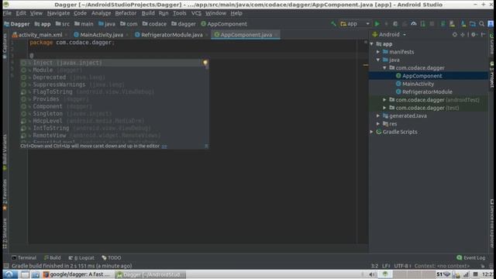The width and height of the screenshot is (496, 279).
Task: Select MainActivity in project tree
Action: 418,84
